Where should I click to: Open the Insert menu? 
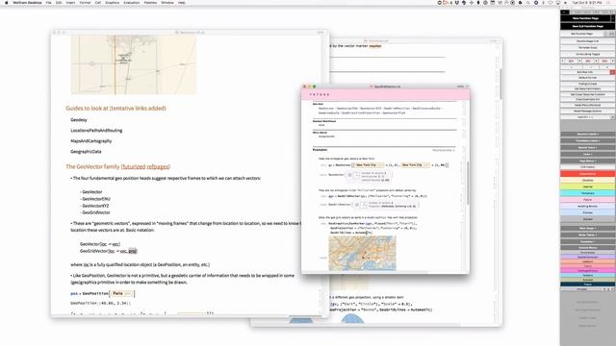(x=70, y=2)
